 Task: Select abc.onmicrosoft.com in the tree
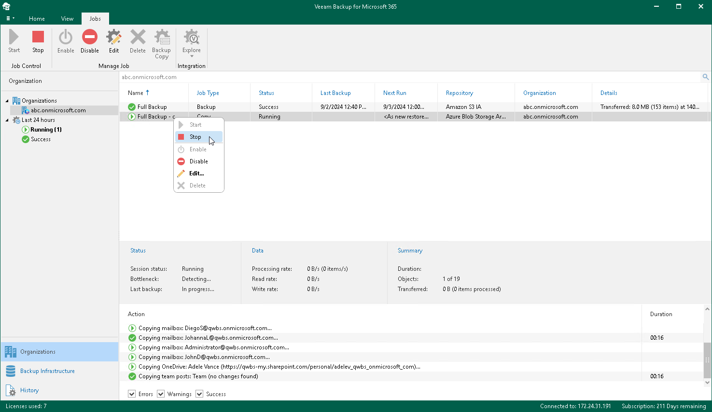[x=58, y=110]
